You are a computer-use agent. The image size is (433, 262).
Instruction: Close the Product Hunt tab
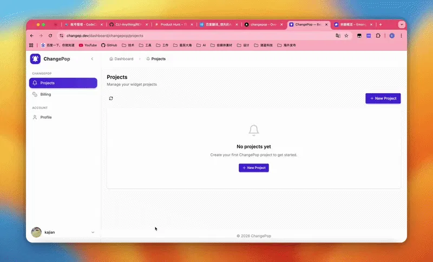pos(192,24)
